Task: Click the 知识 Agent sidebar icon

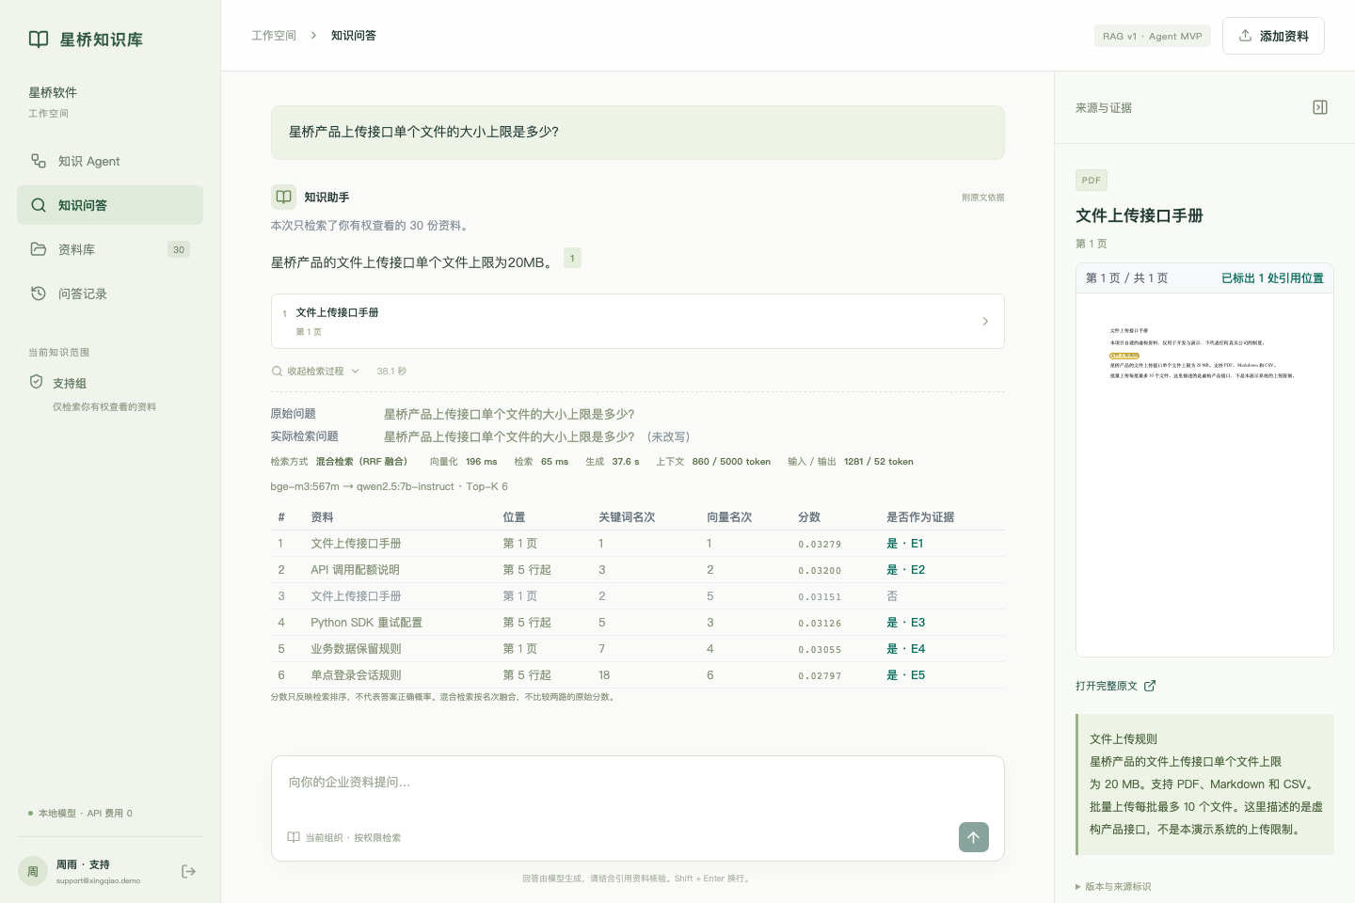Action: [39, 161]
